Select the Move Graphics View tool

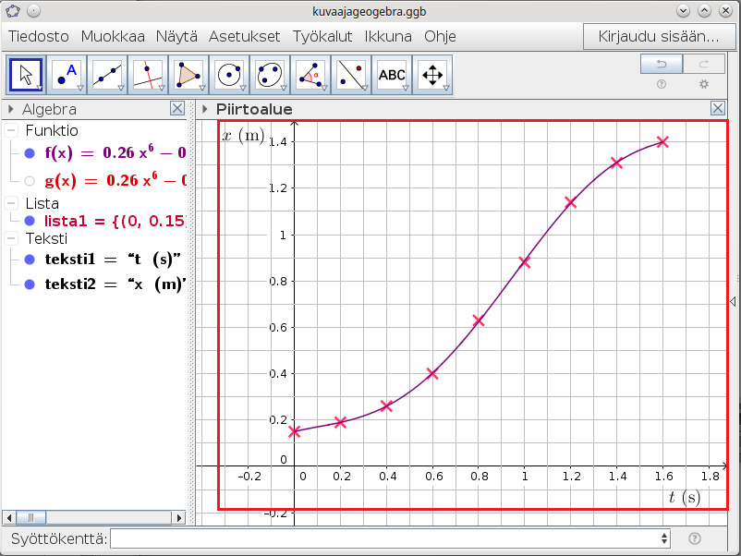pos(432,75)
